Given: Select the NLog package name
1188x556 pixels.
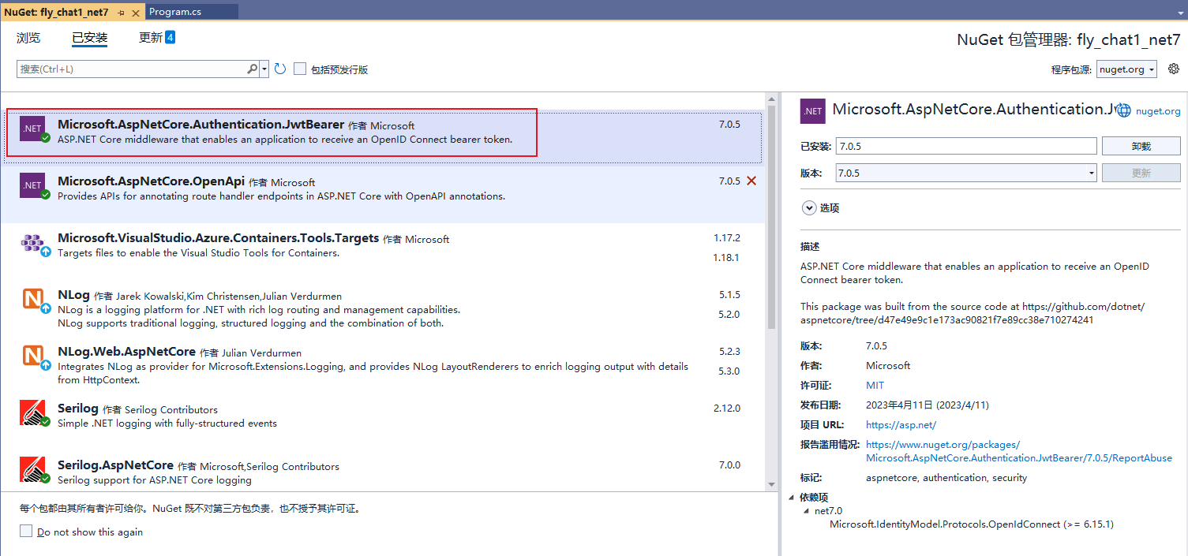Looking at the screenshot, I should coord(73,295).
